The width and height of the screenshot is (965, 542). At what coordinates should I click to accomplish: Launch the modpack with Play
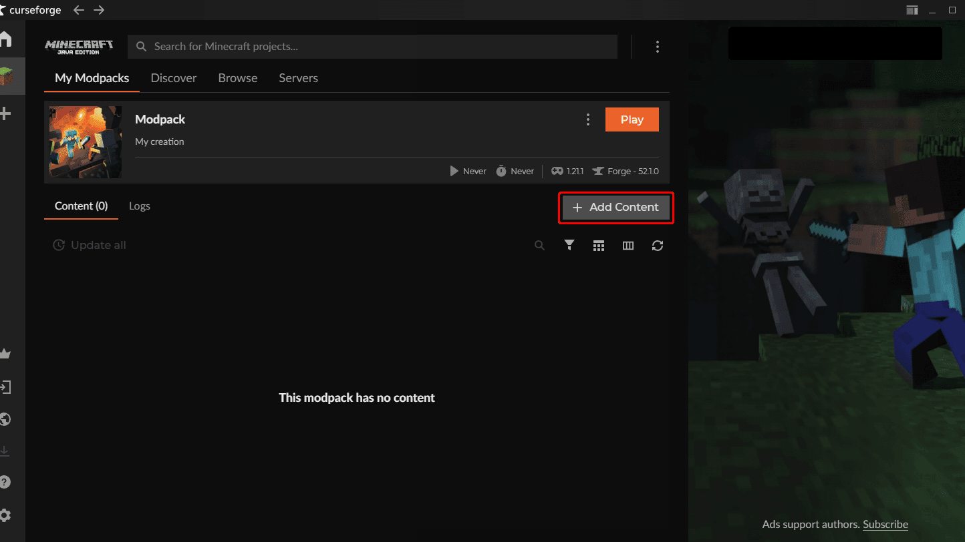tap(632, 119)
